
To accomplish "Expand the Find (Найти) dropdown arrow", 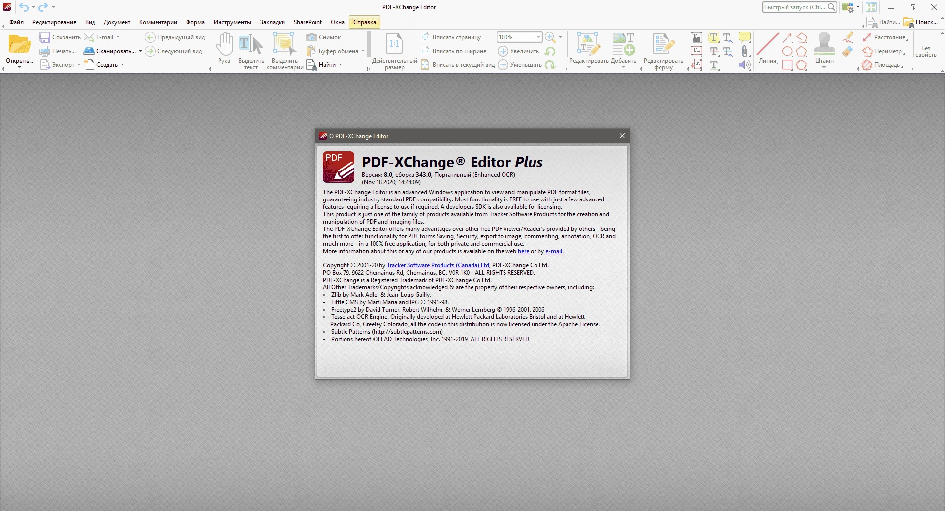I will pos(340,65).
